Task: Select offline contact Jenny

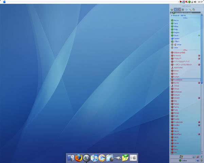Action: [x=185, y=149]
